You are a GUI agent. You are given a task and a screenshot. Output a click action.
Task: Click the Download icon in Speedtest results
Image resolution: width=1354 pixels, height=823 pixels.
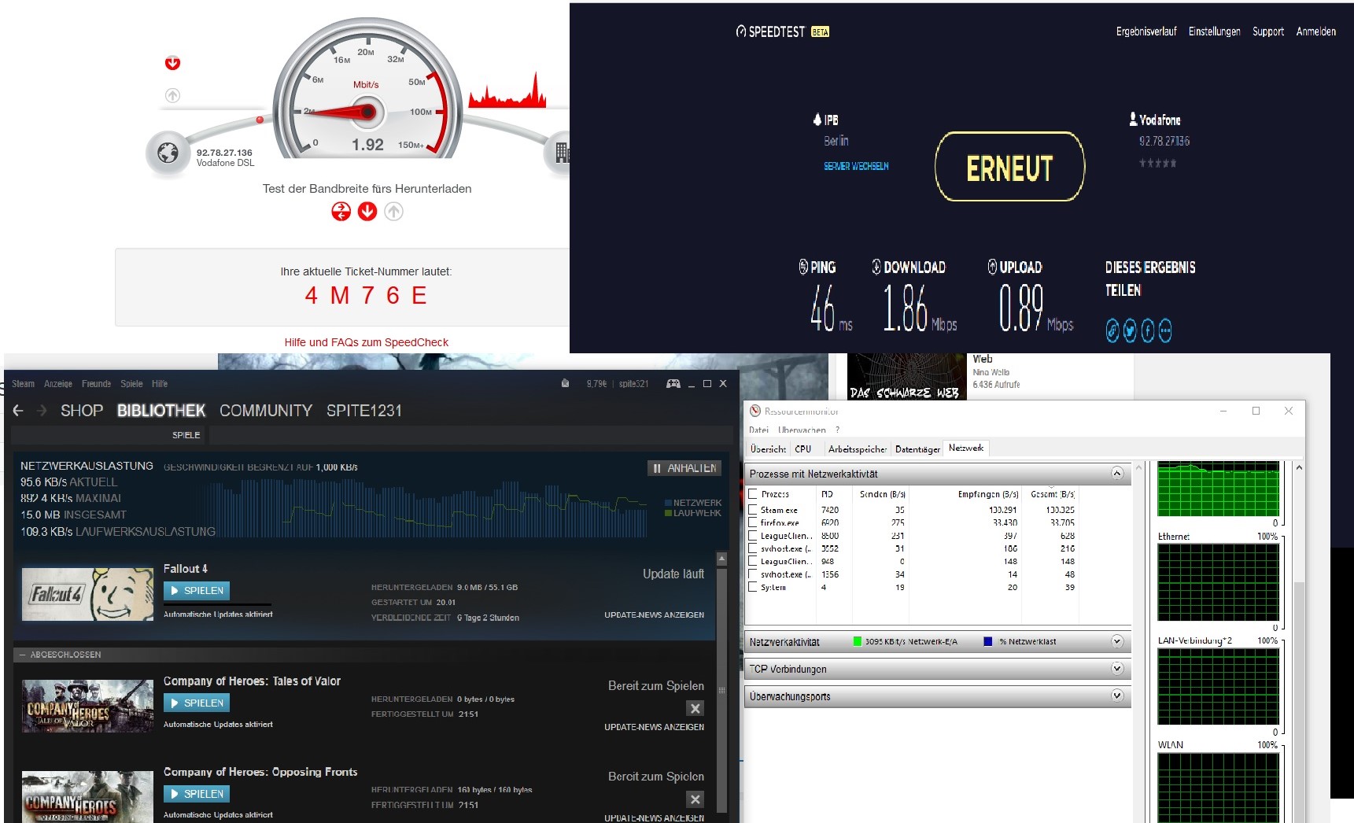pos(876,267)
